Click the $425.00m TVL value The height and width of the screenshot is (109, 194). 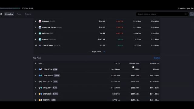coord(115,69)
